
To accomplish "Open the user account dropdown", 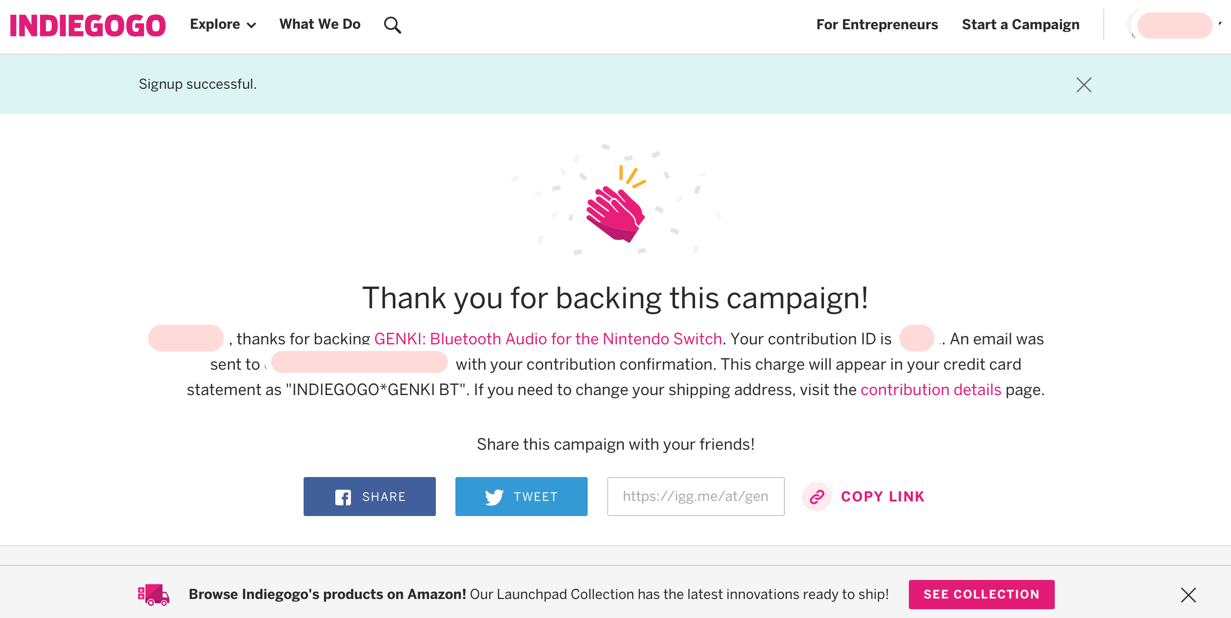I will click(x=1176, y=25).
